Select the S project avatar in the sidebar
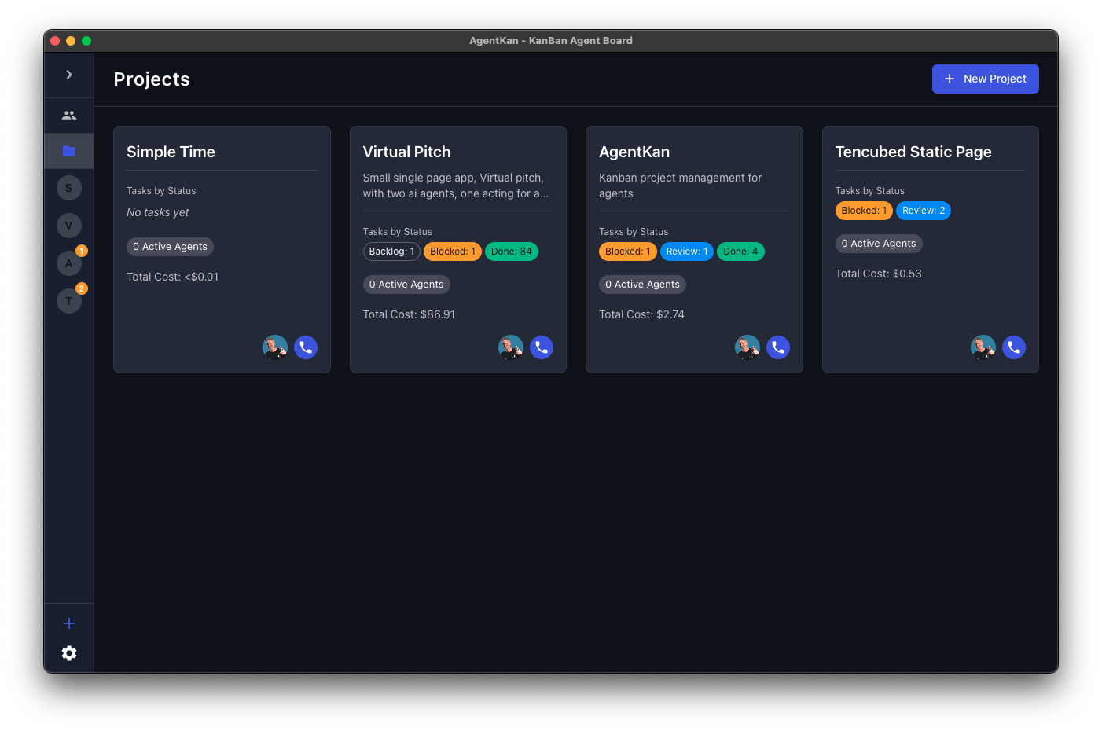Viewport: 1102px width, 731px height. 68,187
